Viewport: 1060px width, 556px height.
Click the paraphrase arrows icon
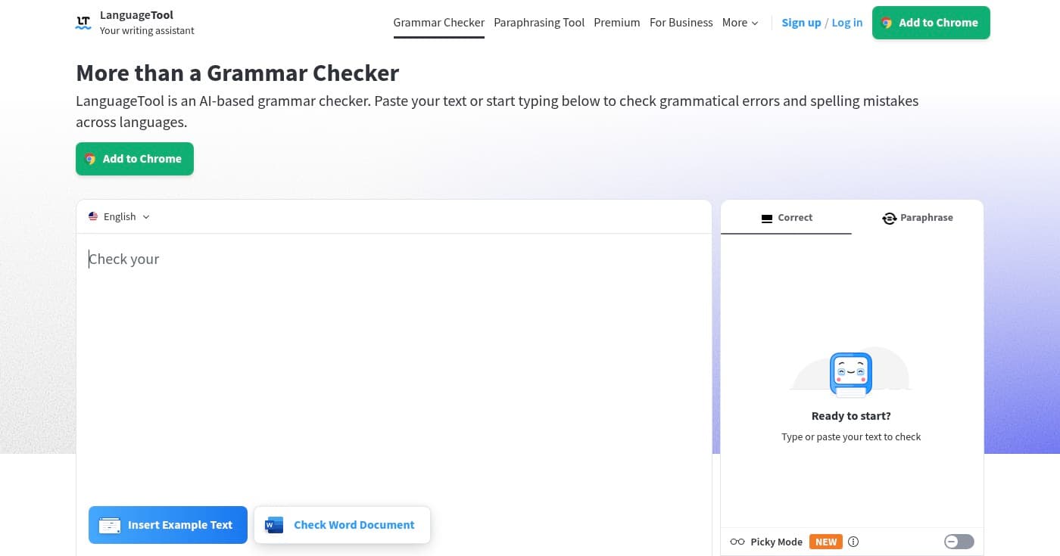point(890,218)
